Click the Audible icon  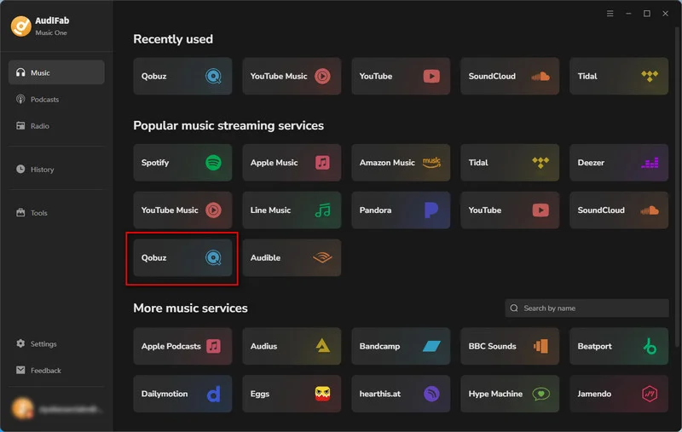tap(322, 257)
